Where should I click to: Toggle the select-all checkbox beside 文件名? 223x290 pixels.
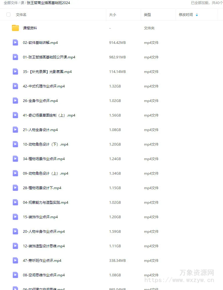tap(8, 15)
